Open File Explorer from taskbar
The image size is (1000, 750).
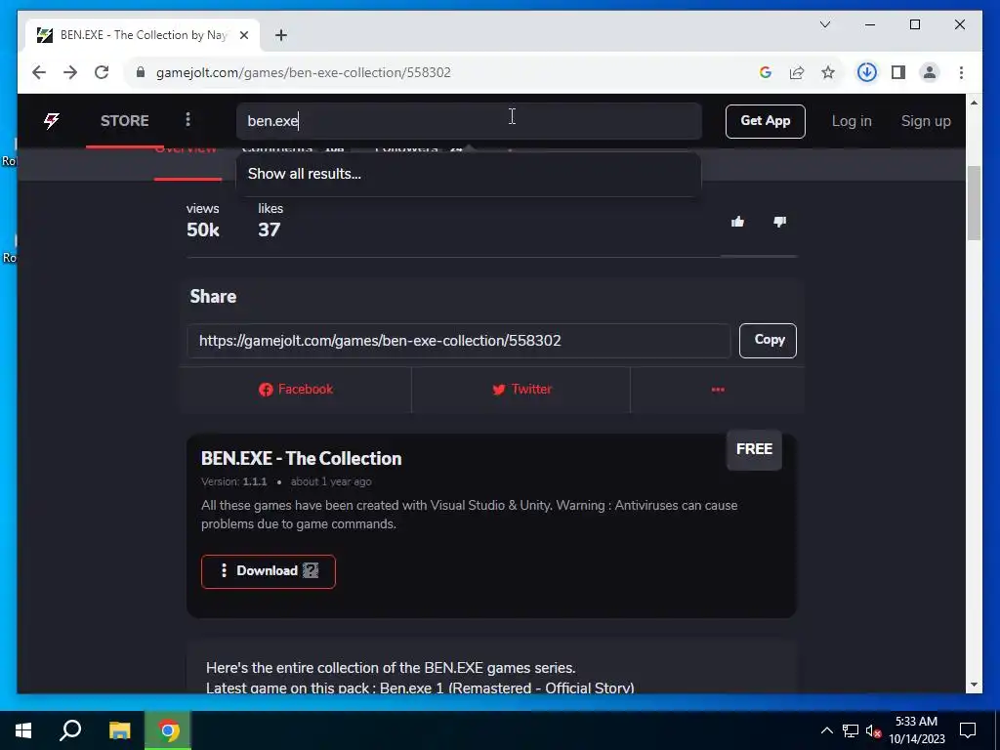coord(119,730)
